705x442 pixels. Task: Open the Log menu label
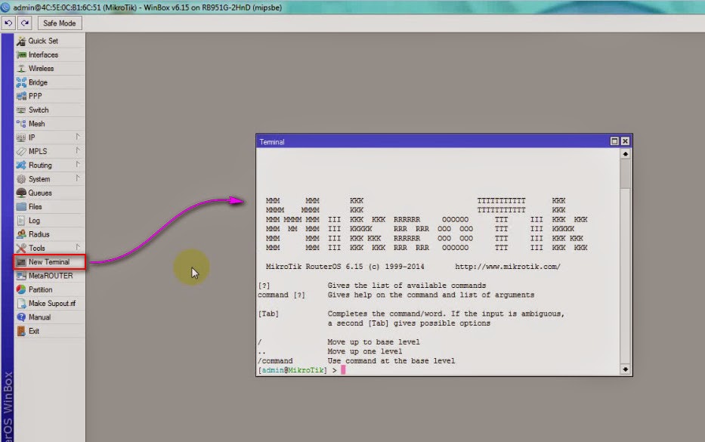click(34, 221)
